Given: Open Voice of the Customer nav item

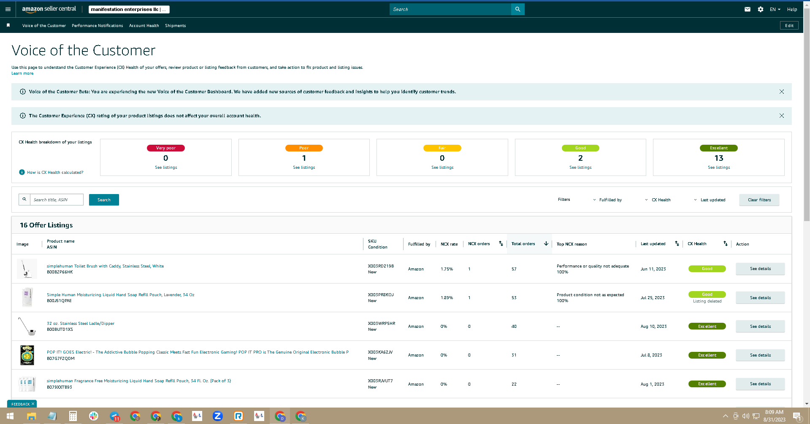Looking at the screenshot, I should [x=44, y=26].
